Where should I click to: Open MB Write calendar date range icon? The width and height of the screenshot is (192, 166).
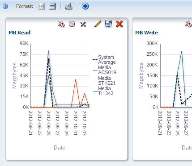click(x=188, y=24)
